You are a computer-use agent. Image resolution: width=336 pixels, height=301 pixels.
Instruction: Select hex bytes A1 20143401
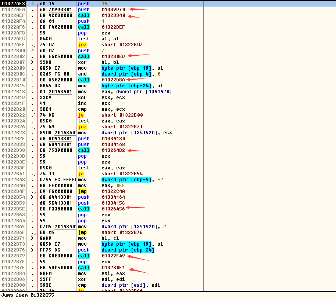tap(56, 92)
